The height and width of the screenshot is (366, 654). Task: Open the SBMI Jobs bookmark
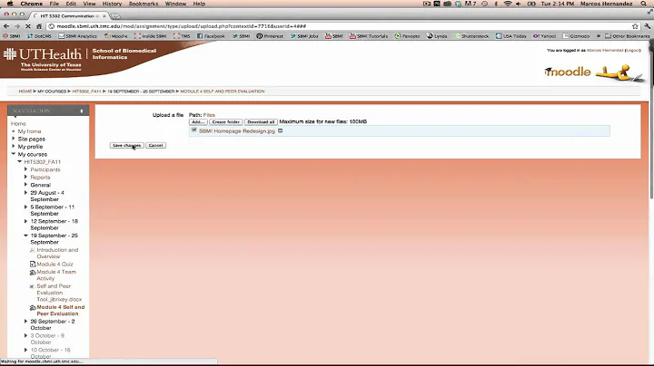pos(304,36)
